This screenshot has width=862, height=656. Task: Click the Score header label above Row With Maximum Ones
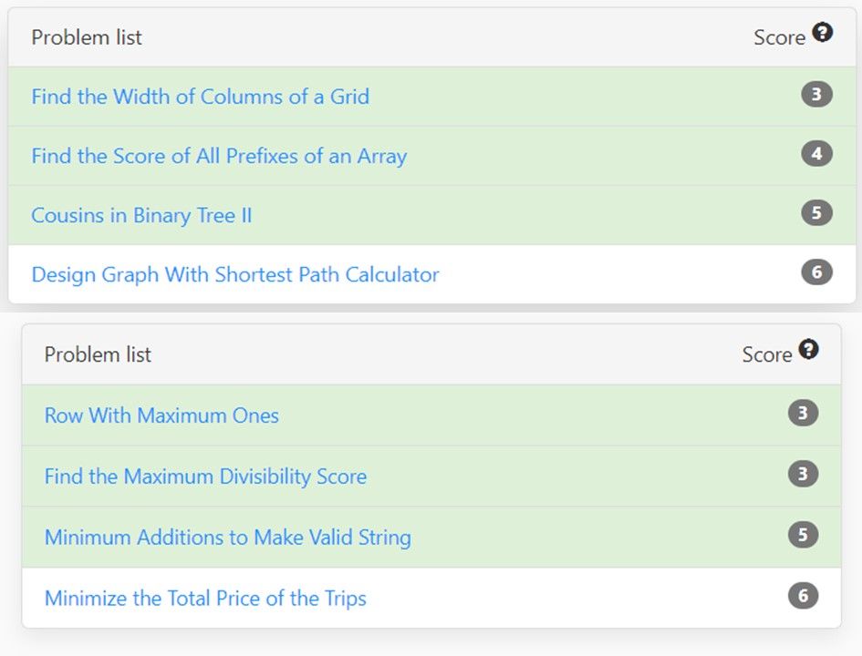(x=767, y=354)
